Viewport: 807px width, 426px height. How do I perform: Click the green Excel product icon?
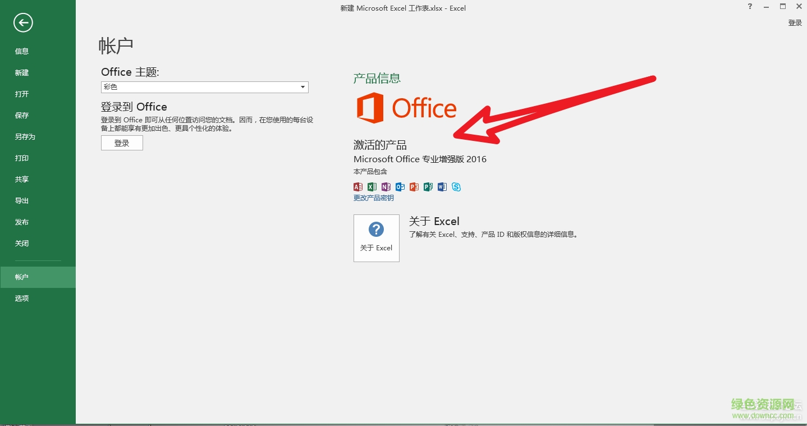pos(372,187)
